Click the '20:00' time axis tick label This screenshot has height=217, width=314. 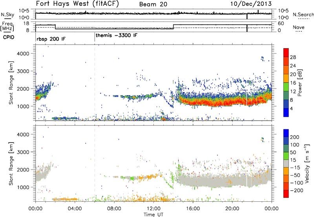pyautogui.click(x=232, y=209)
